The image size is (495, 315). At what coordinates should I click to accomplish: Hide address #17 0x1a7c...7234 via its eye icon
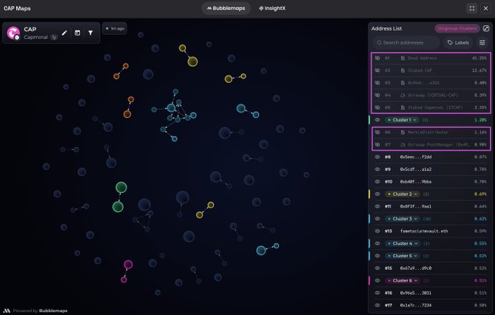tap(377, 306)
